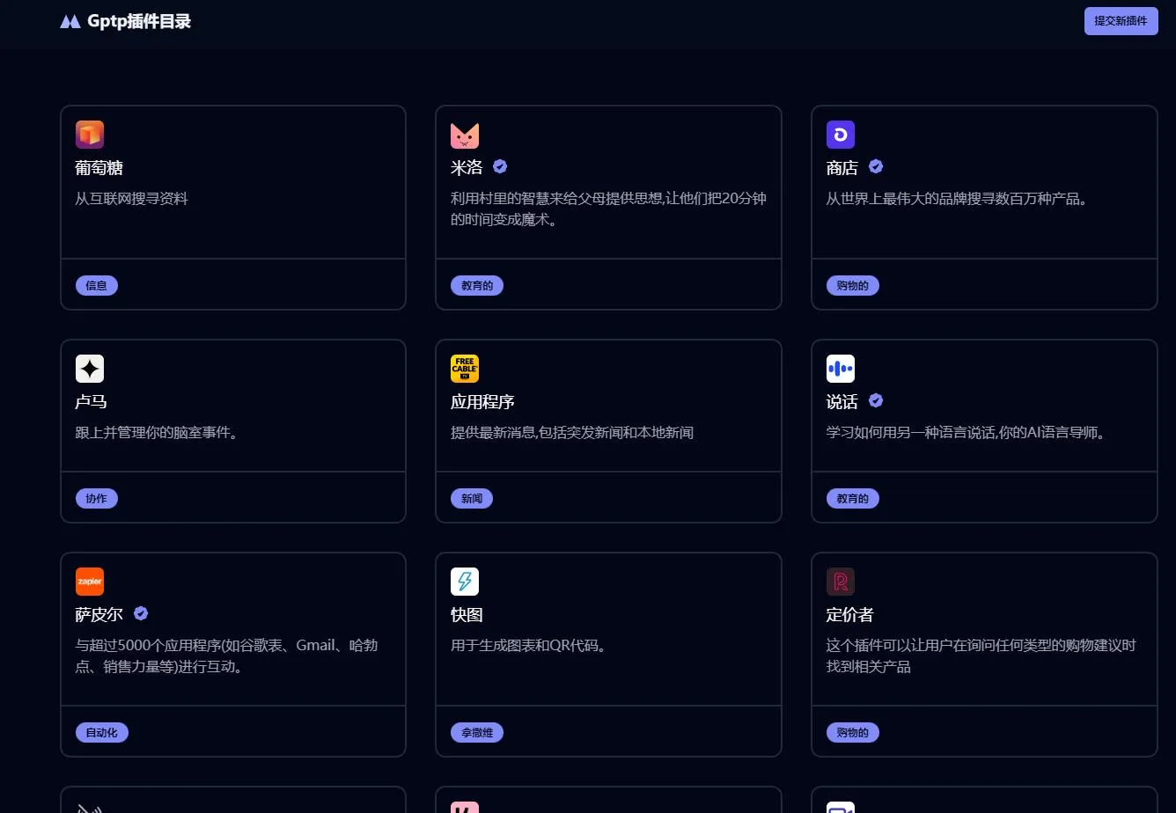The height and width of the screenshot is (813, 1176).
Task: Click the Gptp插件目录 logo icon
Action: pyautogui.click(x=70, y=22)
